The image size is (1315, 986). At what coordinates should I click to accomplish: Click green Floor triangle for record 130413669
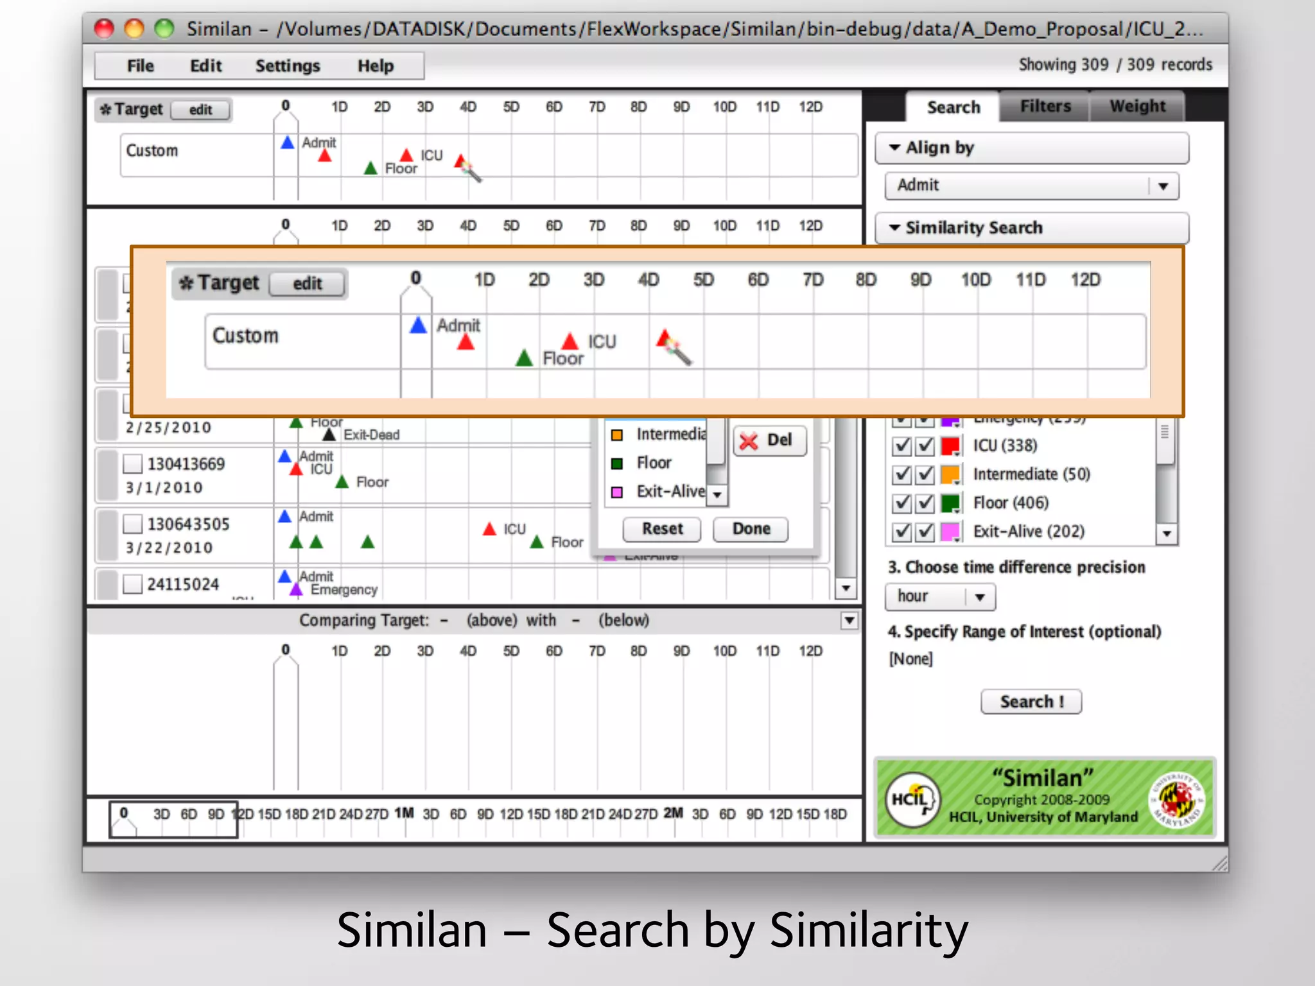pyautogui.click(x=342, y=481)
